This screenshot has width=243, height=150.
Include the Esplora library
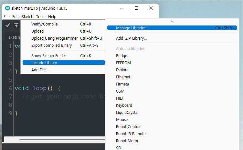click(x=172, y=70)
